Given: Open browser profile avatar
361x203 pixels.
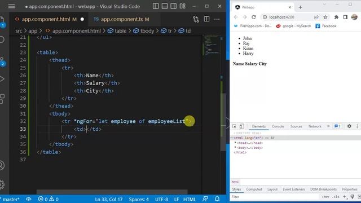Looking at the screenshot, I should pos(354,17).
